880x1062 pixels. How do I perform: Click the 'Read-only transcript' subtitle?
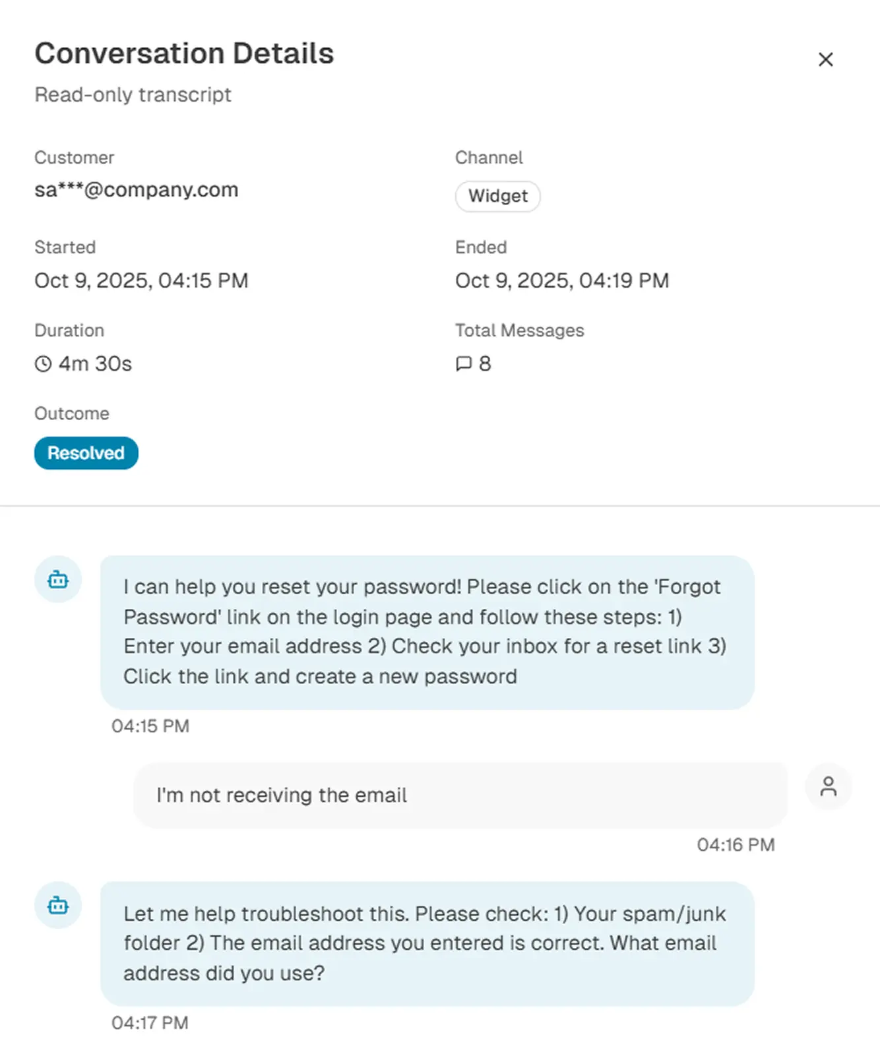[133, 95]
